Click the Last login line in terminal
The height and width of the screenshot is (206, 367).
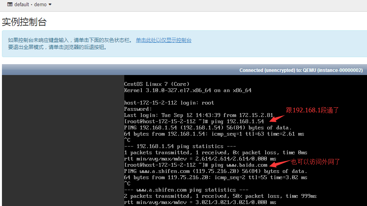tap(198, 115)
